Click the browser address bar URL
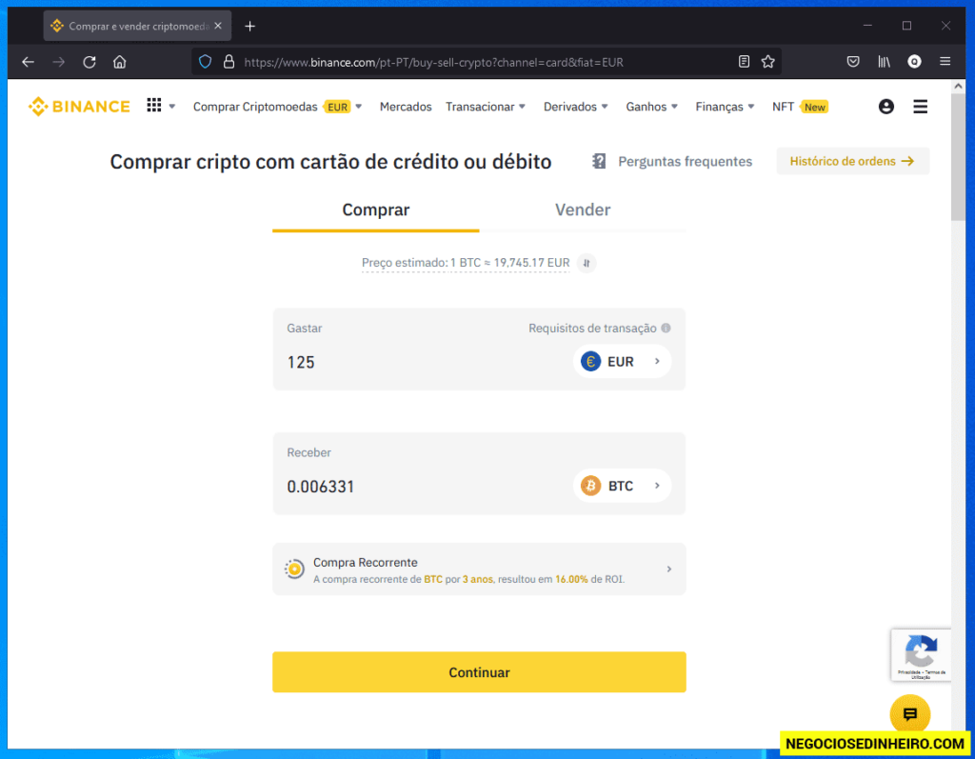 click(x=433, y=62)
